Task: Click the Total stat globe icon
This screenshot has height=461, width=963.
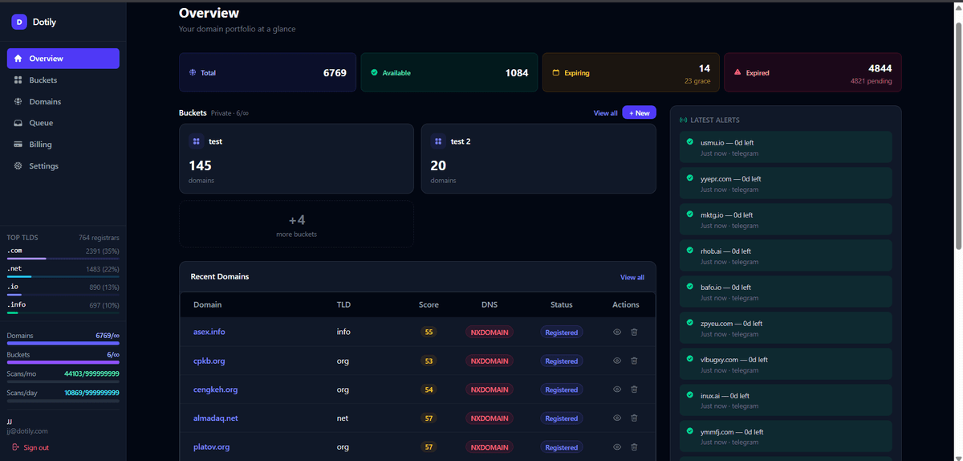Action: pos(193,72)
